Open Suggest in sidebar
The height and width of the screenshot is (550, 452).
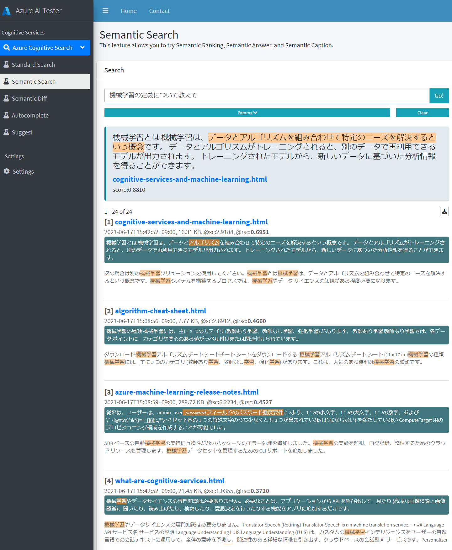[45, 132]
